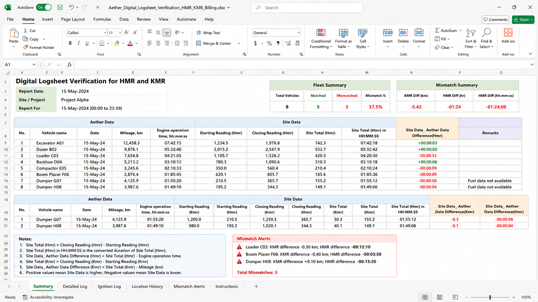Click the Cut scissors icon
The image size is (538, 302).
pos(25,30)
